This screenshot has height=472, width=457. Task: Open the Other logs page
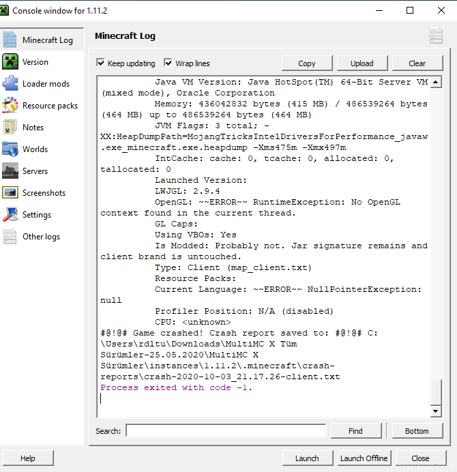click(42, 236)
